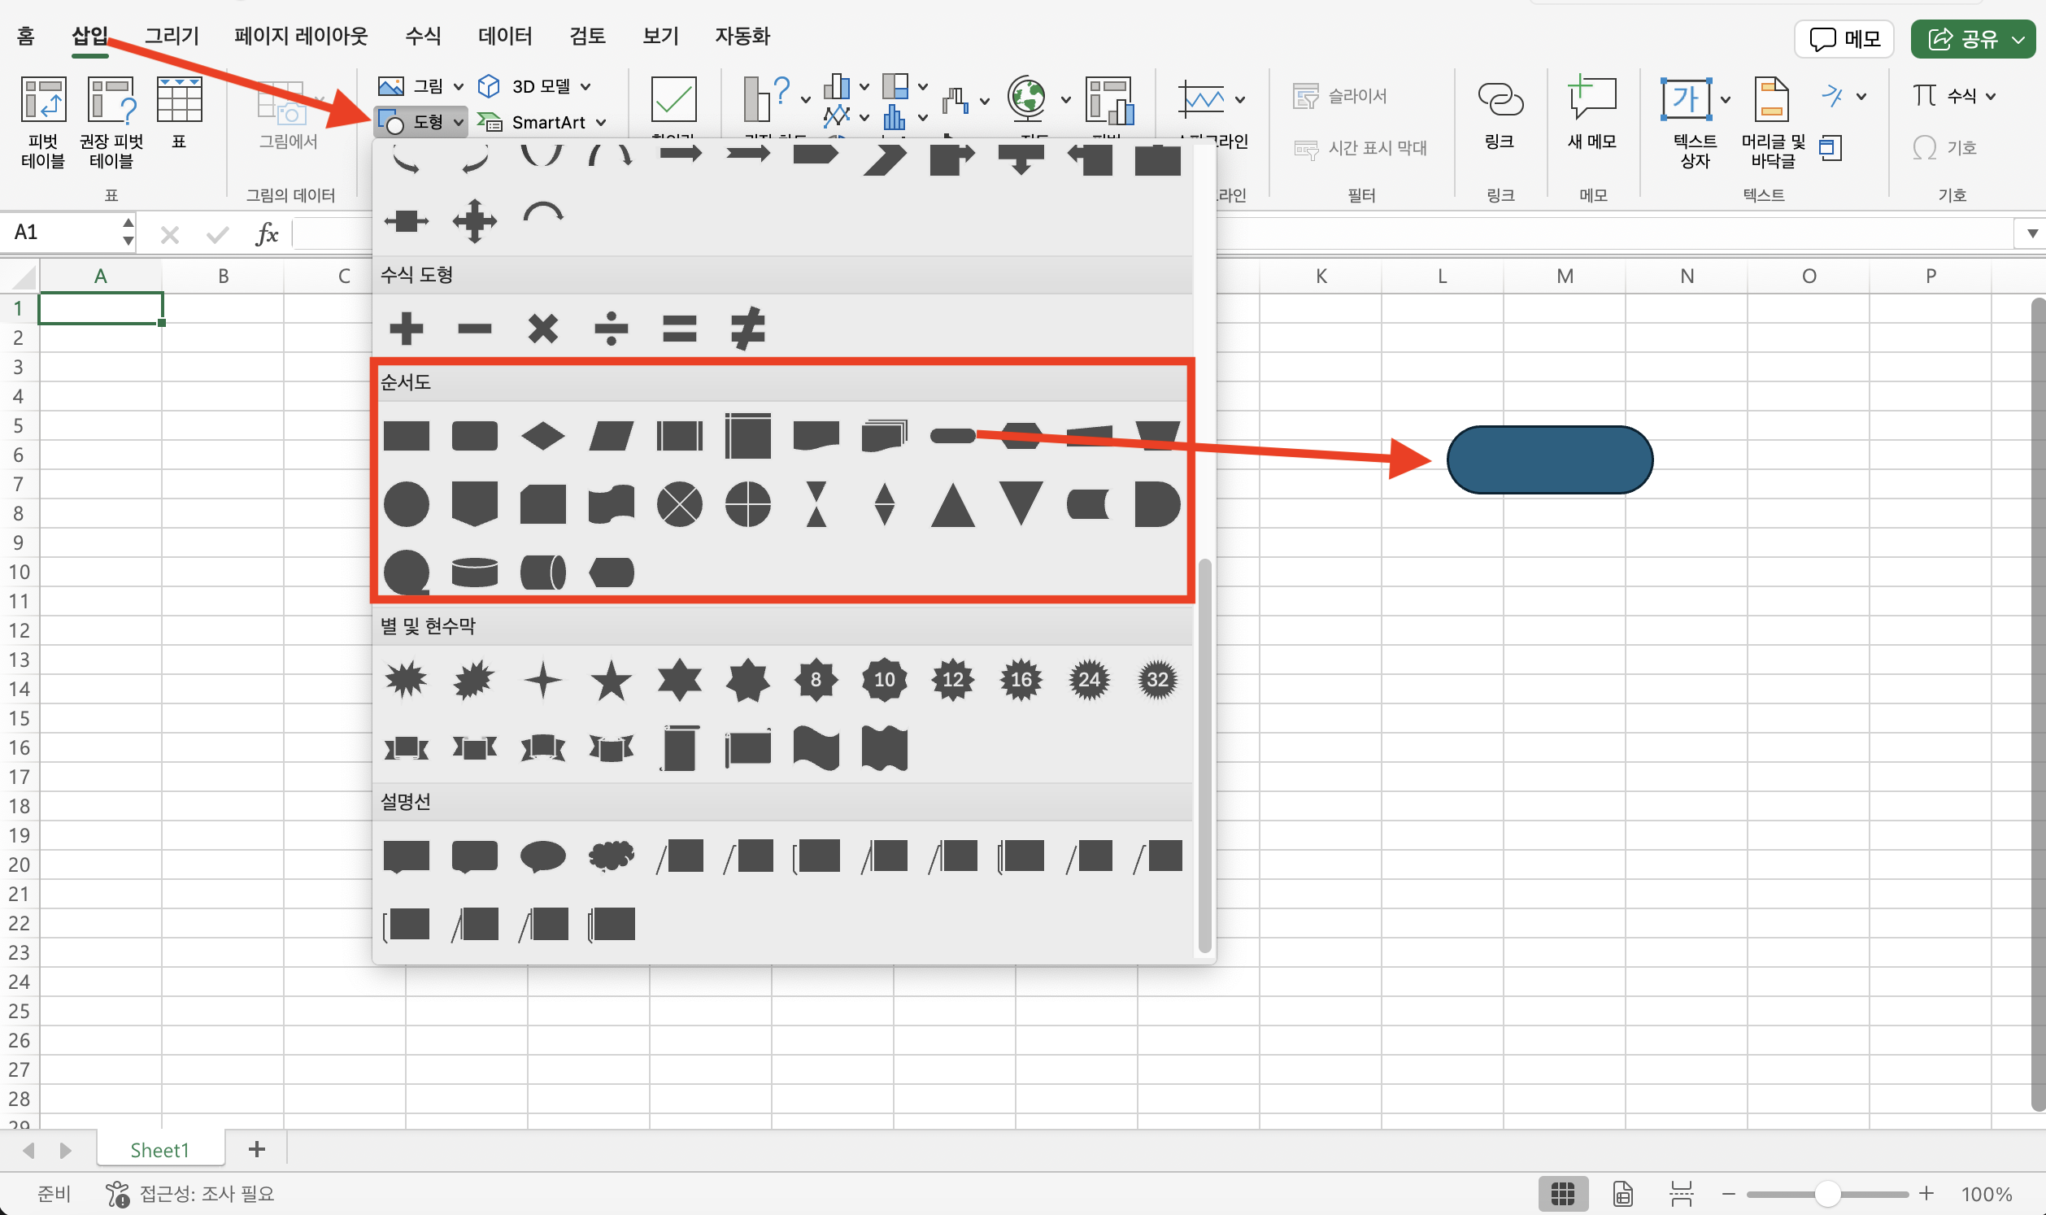This screenshot has width=2046, height=1215.
Task: Open the Text Box dropdown arrow
Action: click(1725, 100)
